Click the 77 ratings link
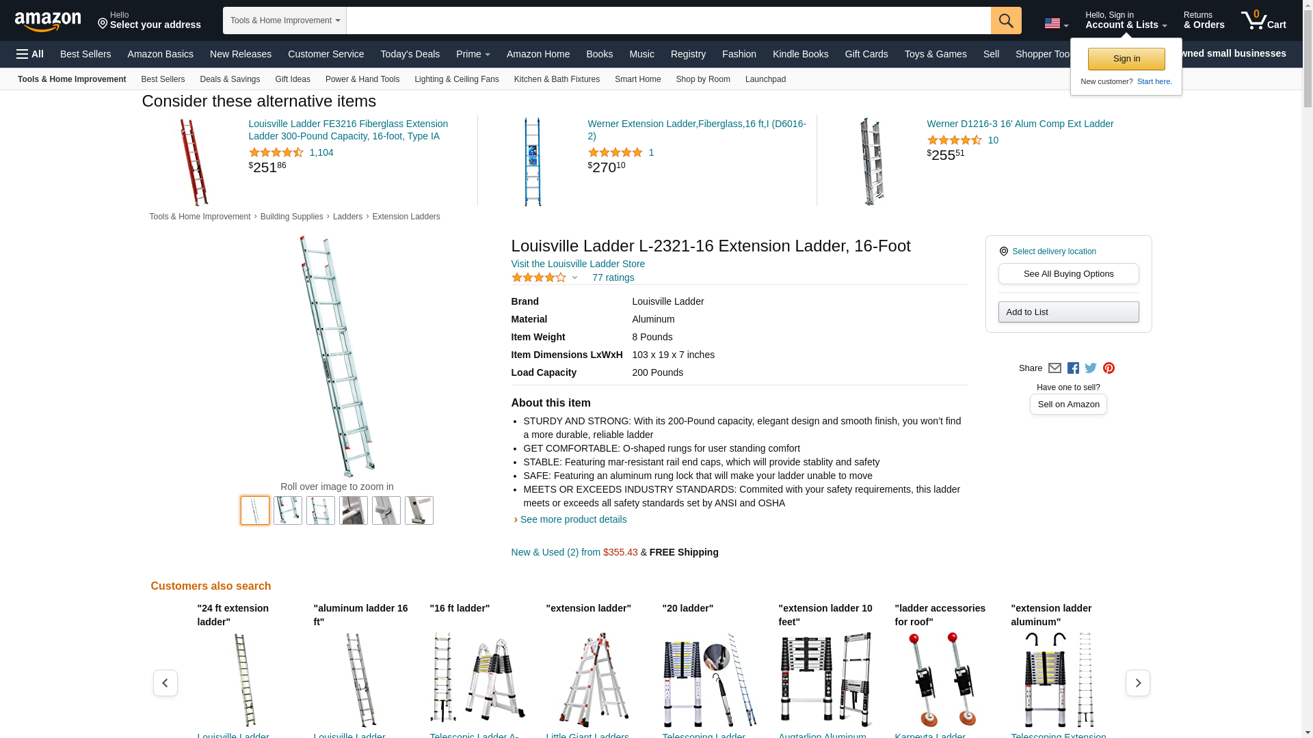1313x738 pixels. (x=613, y=277)
